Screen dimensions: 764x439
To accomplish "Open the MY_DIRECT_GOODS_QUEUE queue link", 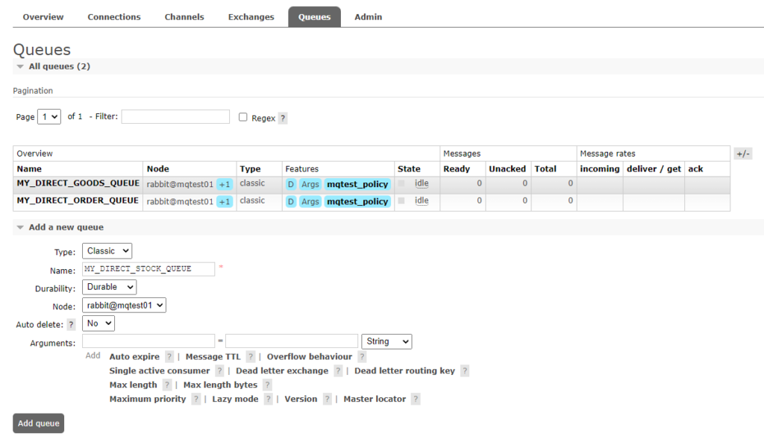I will pyautogui.click(x=78, y=183).
